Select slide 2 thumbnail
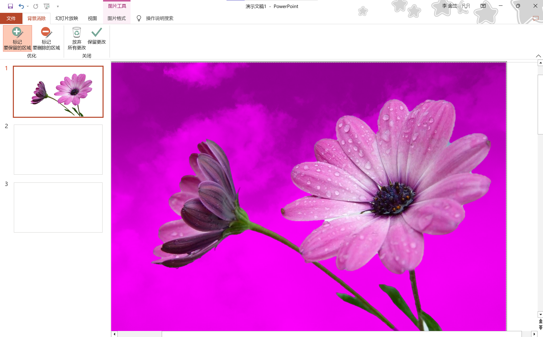The width and height of the screenshot is (543, 337). coord(58,149)
